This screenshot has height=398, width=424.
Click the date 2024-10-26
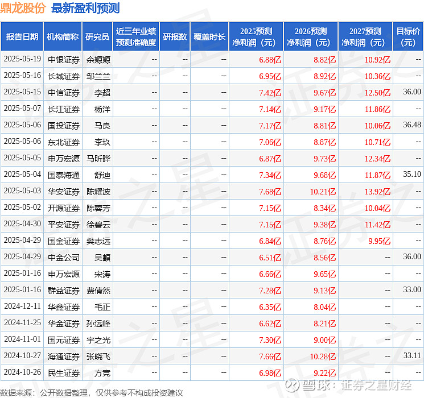22,372
